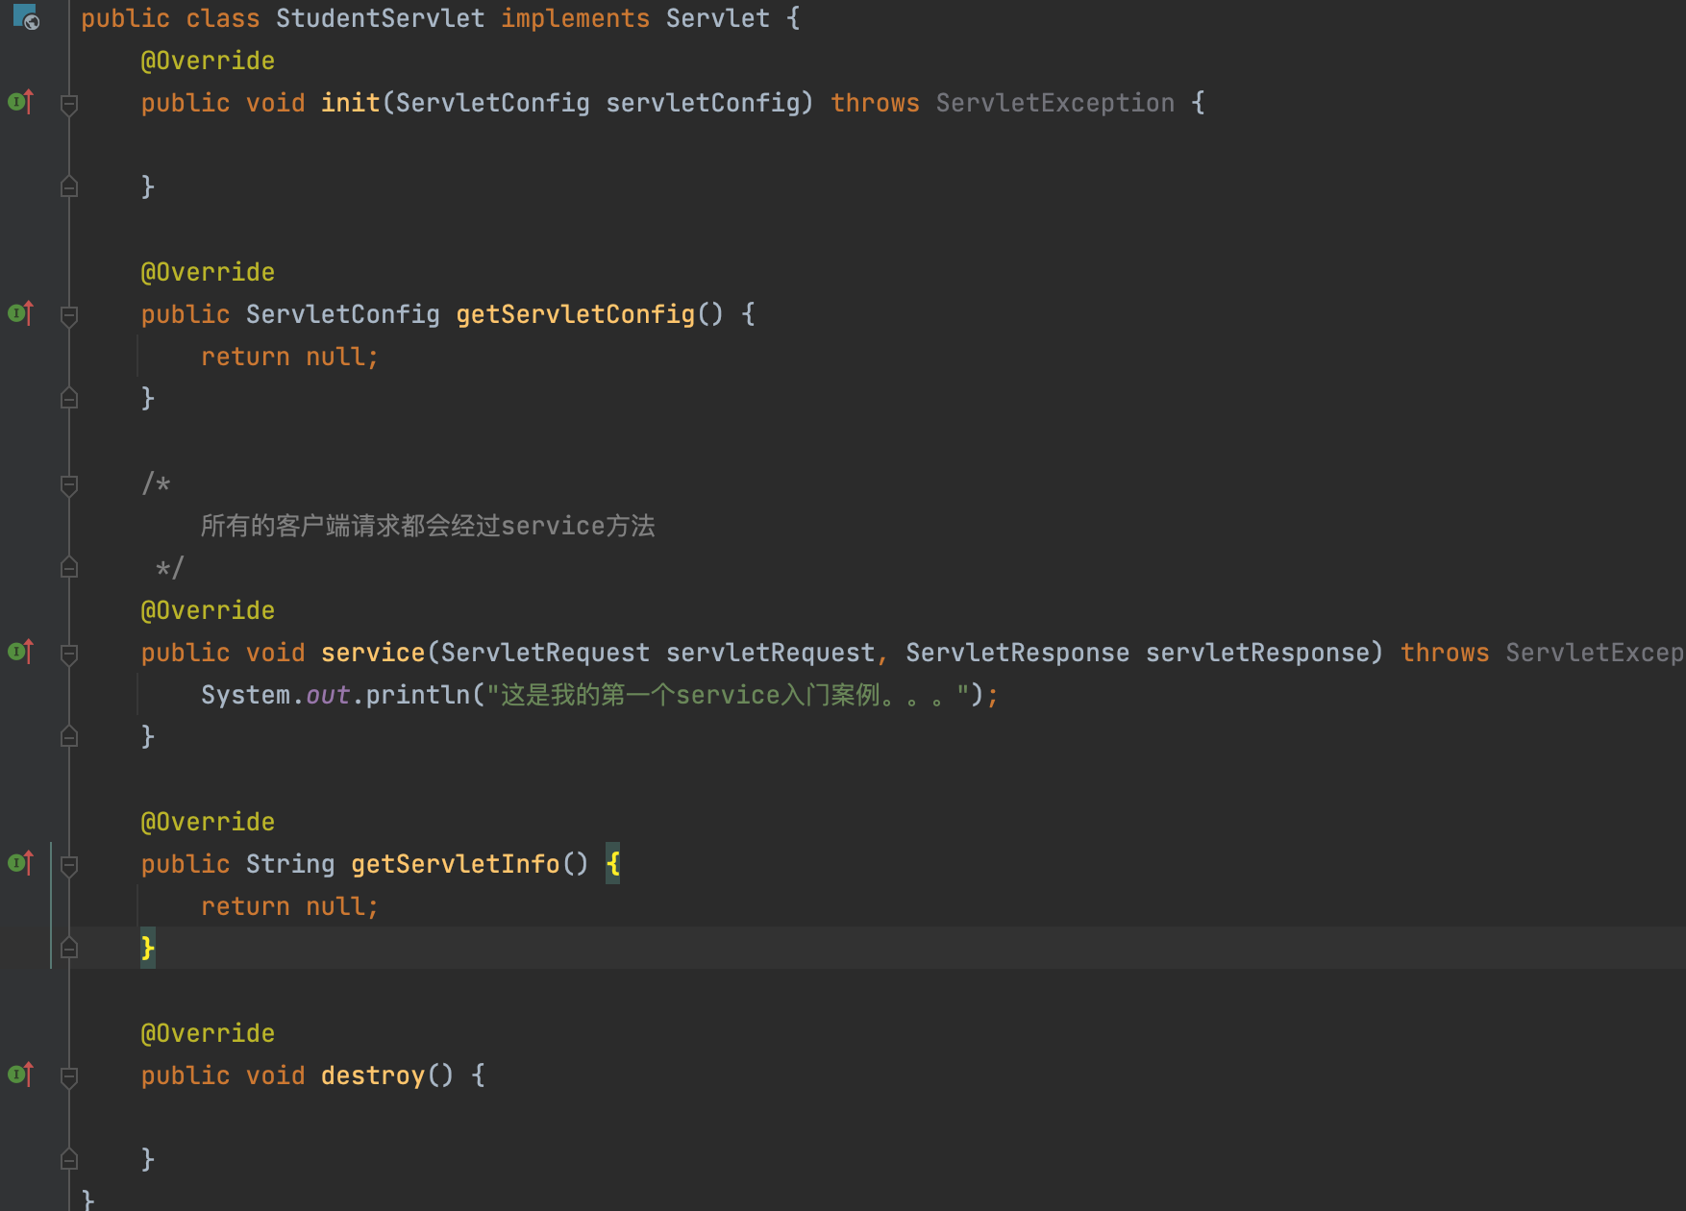Click the init method name

coord(351,103)
